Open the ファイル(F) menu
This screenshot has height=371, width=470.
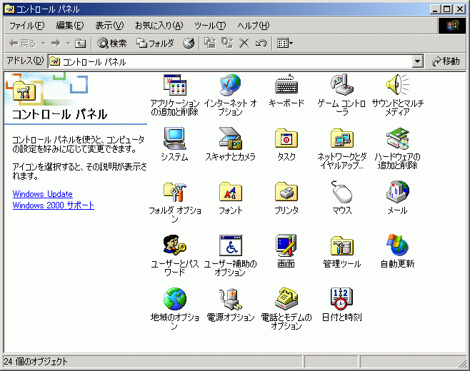click(27, 26)
